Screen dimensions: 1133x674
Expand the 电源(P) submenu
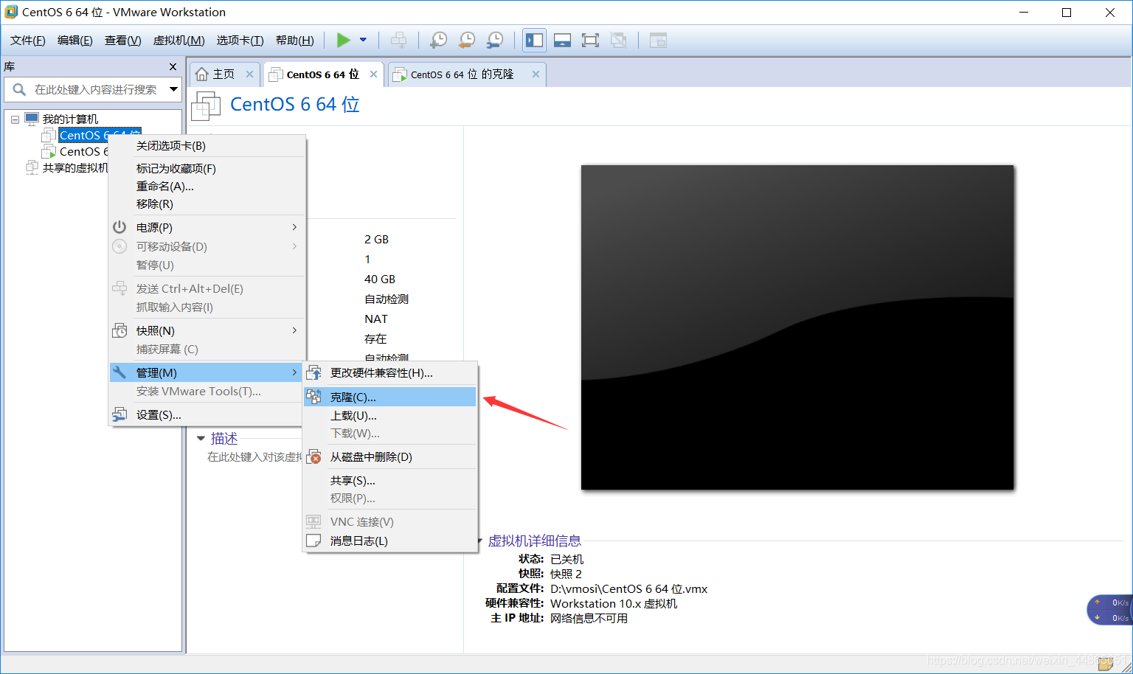(207, 227)
